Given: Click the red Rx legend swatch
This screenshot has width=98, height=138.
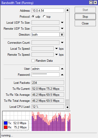Looking at the screenshot, I should coord(6,127).
